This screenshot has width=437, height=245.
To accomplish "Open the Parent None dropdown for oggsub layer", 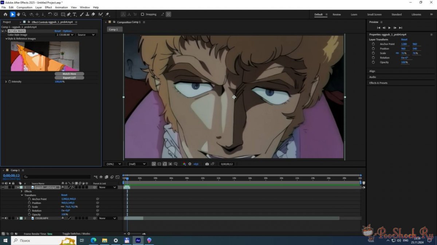I will tap(107, 187).
